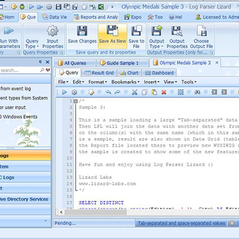Click the Copy icon in the editor toolbar
The width and height of the screenshot is (239, 239).
[x=145, y=92]
